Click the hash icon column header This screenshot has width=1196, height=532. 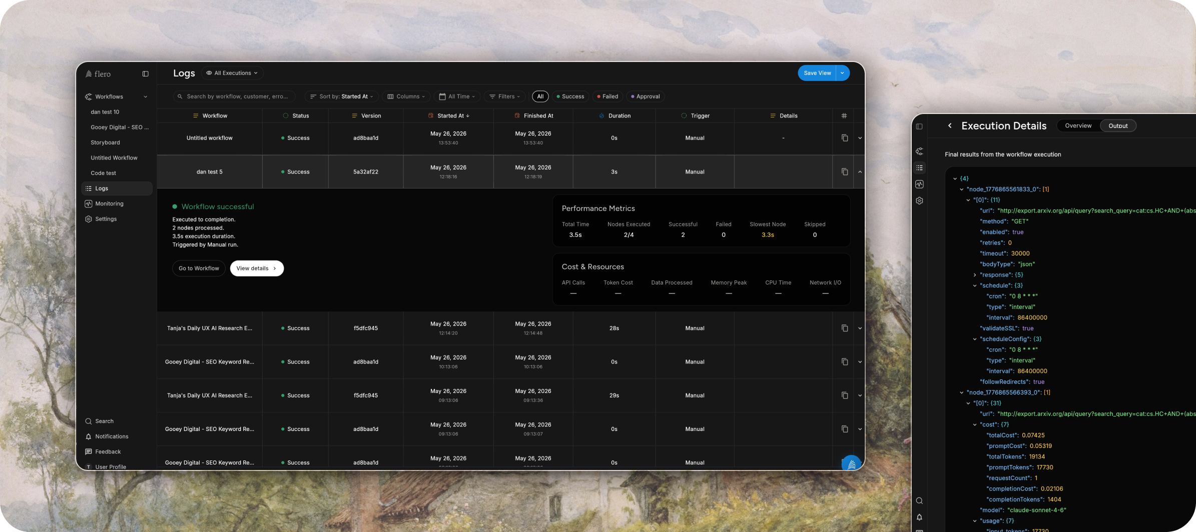[x=844, y=115]
